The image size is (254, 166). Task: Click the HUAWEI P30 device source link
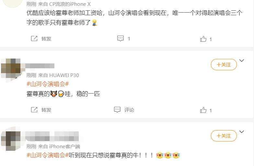pos(64,75)
